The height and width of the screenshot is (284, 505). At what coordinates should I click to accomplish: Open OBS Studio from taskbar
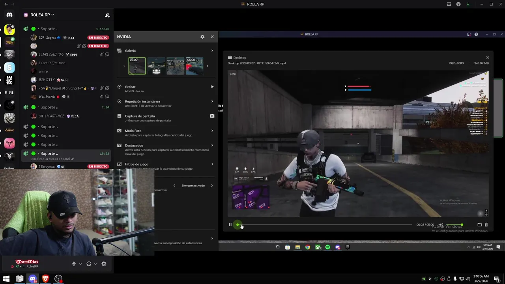58,279
